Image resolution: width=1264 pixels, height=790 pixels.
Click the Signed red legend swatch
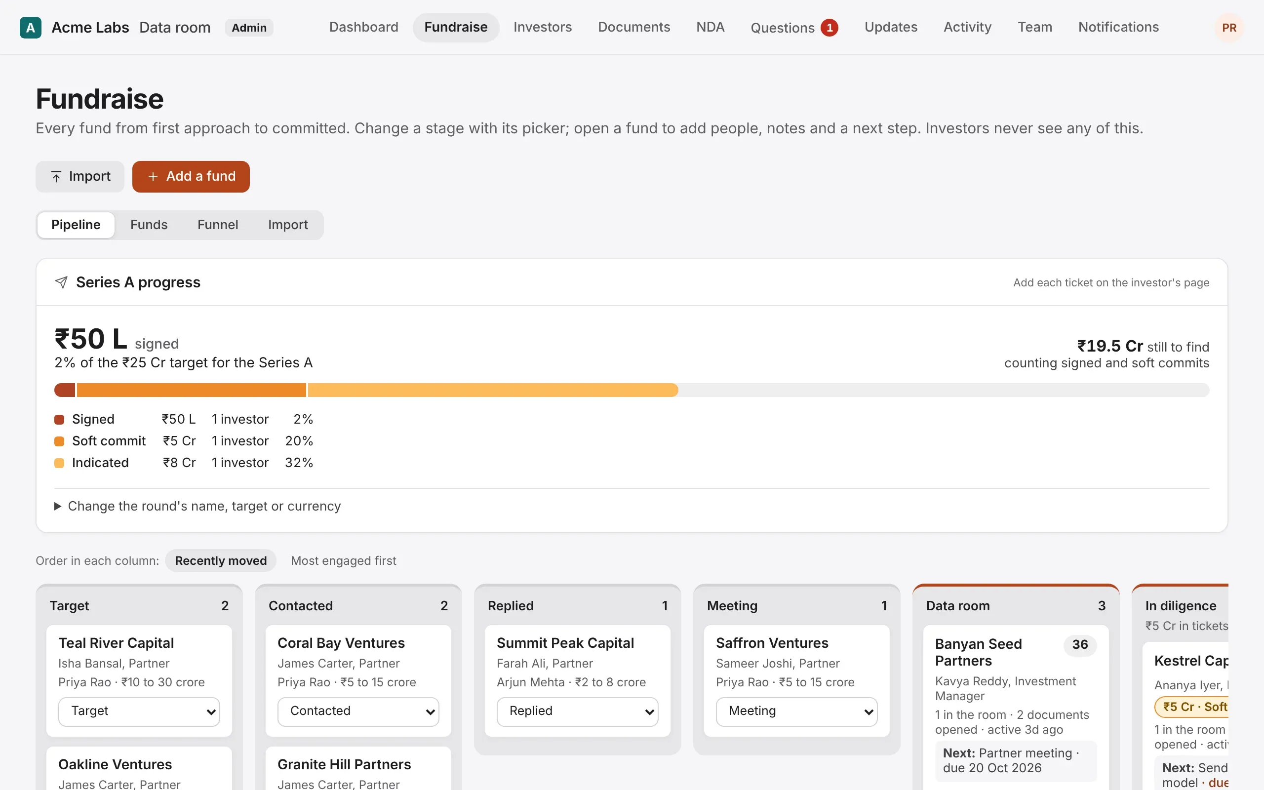(x=59, y=420)
